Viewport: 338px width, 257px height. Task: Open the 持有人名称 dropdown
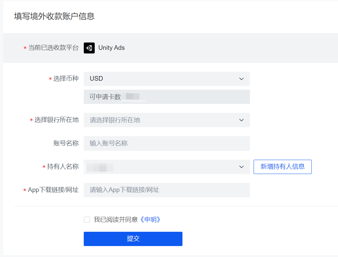coord(167,167)
